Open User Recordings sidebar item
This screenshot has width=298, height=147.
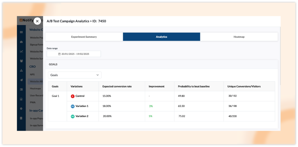pyautogui.click(x=36, y=95)
